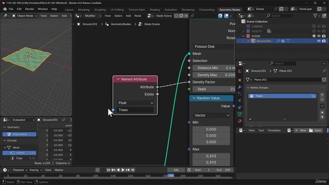329x185 pixels.
Task: Add a new vertex group with plus
Action: pyautogui.click(x=322, y=95)
